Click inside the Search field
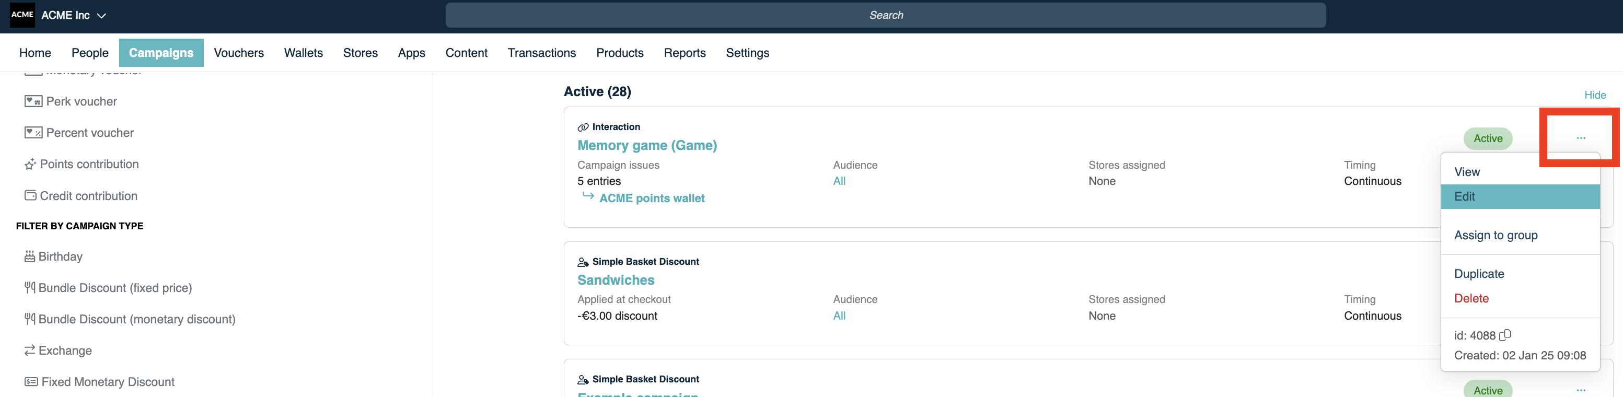The width and height of the screenshot is (1623, 397). pos(885,15)
